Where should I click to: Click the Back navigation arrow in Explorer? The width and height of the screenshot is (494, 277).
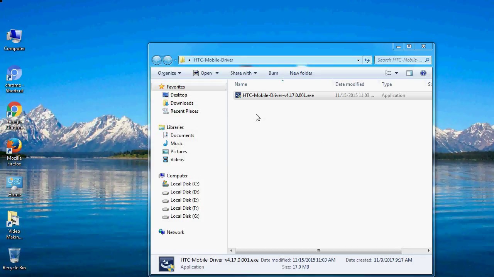coord(157,60)
